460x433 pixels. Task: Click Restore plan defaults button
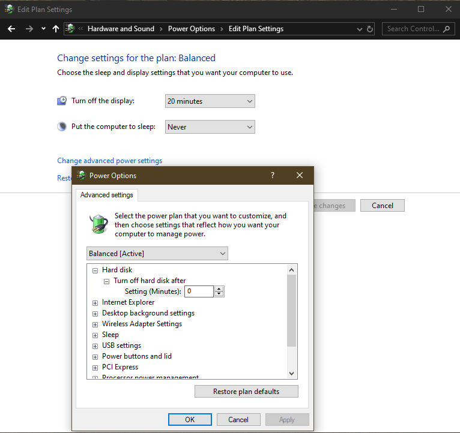coord(246,392)
